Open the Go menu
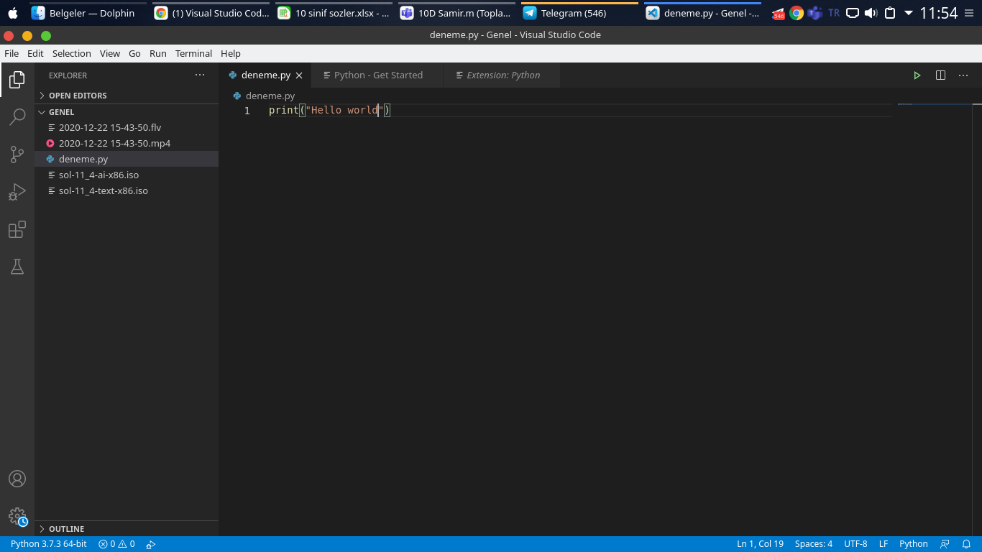982x552 pixels. pos(134,53)
